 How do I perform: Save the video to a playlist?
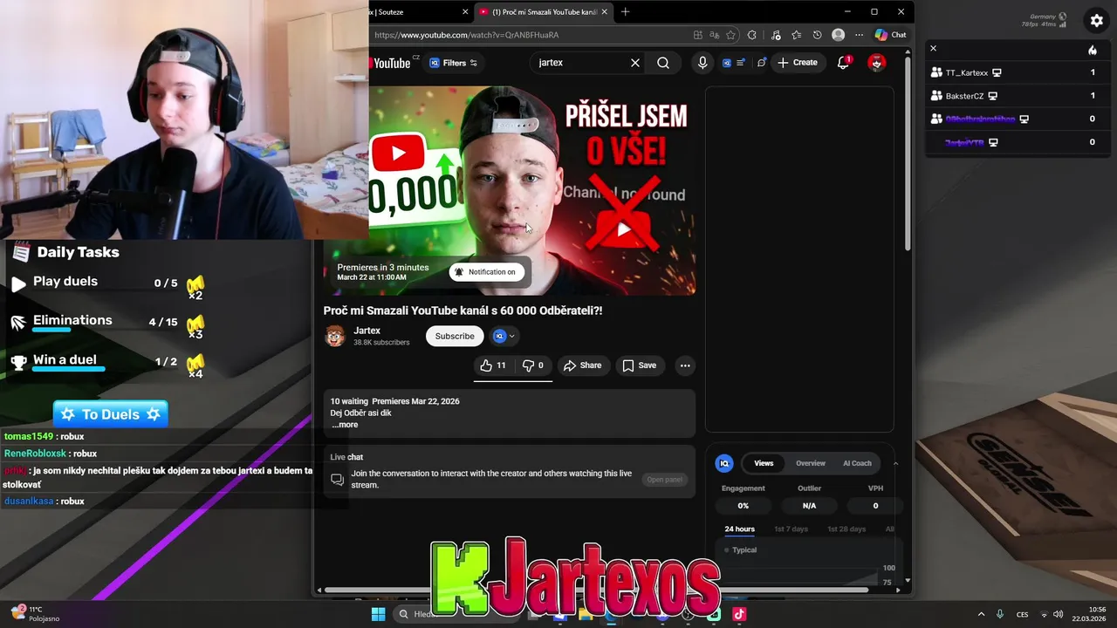pyautogui.click(x=639, y=365)
